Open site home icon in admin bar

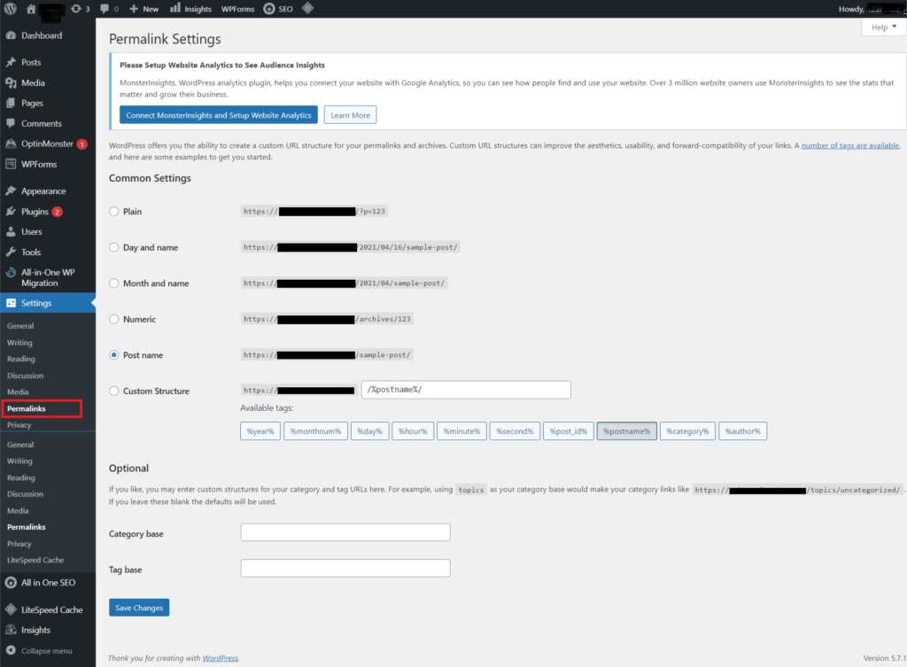pos(31,9)
